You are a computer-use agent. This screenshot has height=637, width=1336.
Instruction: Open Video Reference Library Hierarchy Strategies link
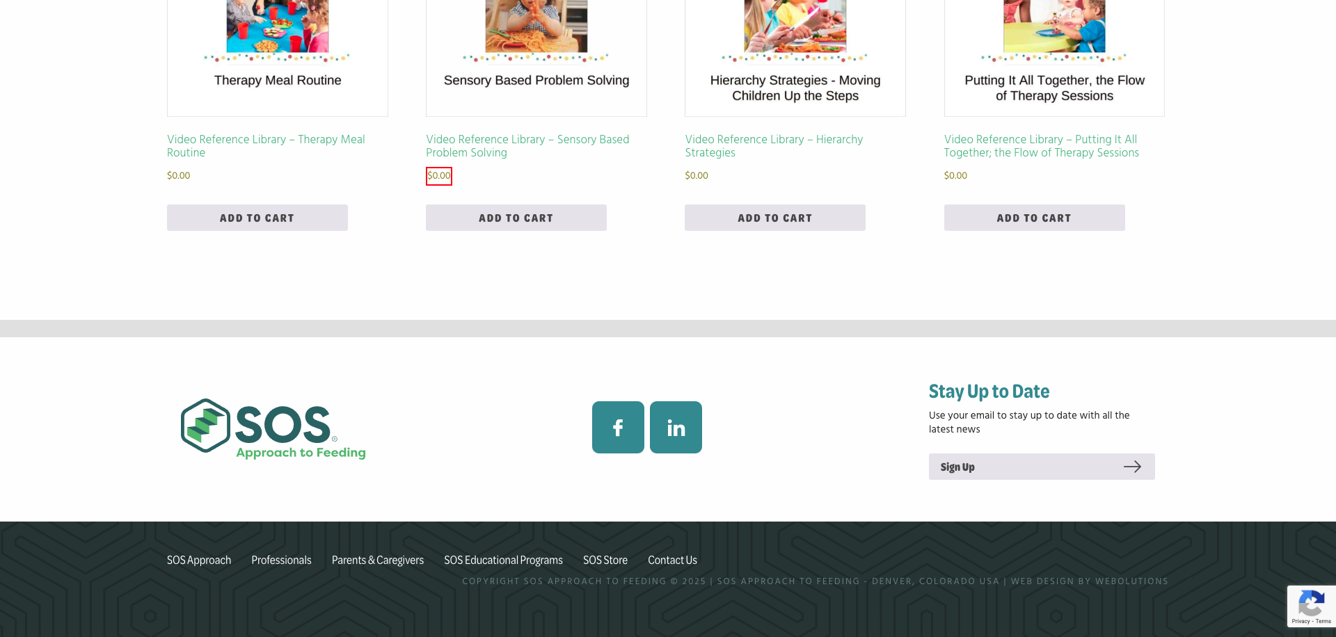774,146
